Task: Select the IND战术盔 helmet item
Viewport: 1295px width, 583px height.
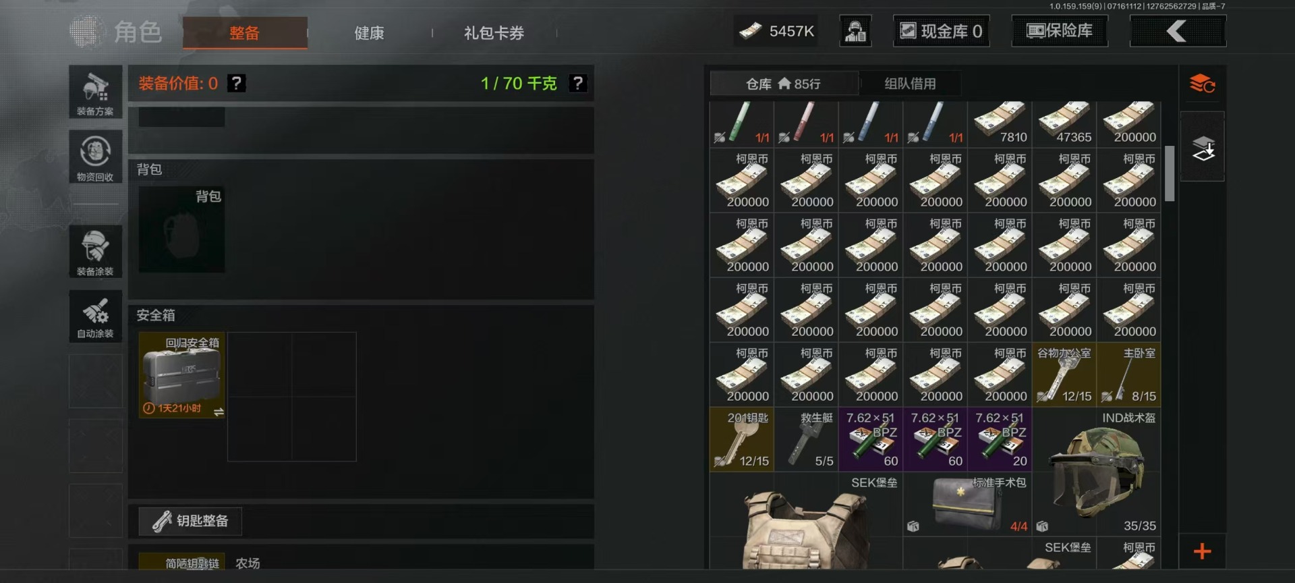Action: point(1096,472)
